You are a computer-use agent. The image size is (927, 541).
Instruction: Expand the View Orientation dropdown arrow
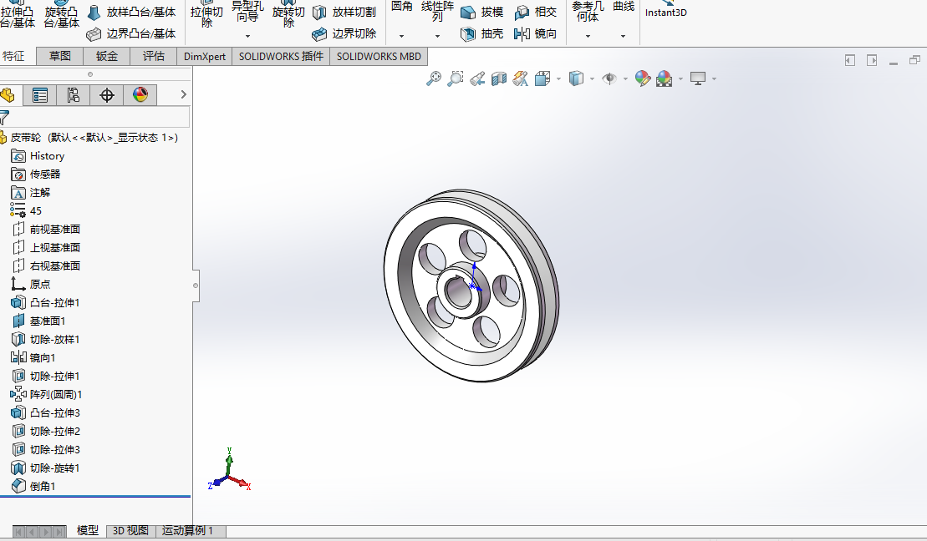tap(558, 78)
